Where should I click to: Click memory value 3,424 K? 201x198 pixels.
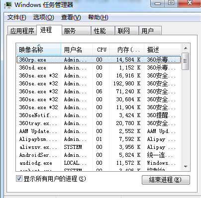[x=130, y=115]
